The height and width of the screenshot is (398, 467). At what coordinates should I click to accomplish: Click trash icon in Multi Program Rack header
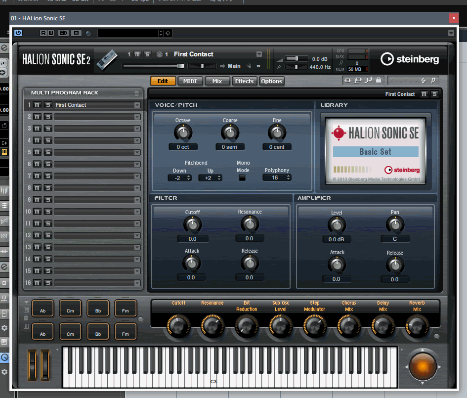point(136,93)
